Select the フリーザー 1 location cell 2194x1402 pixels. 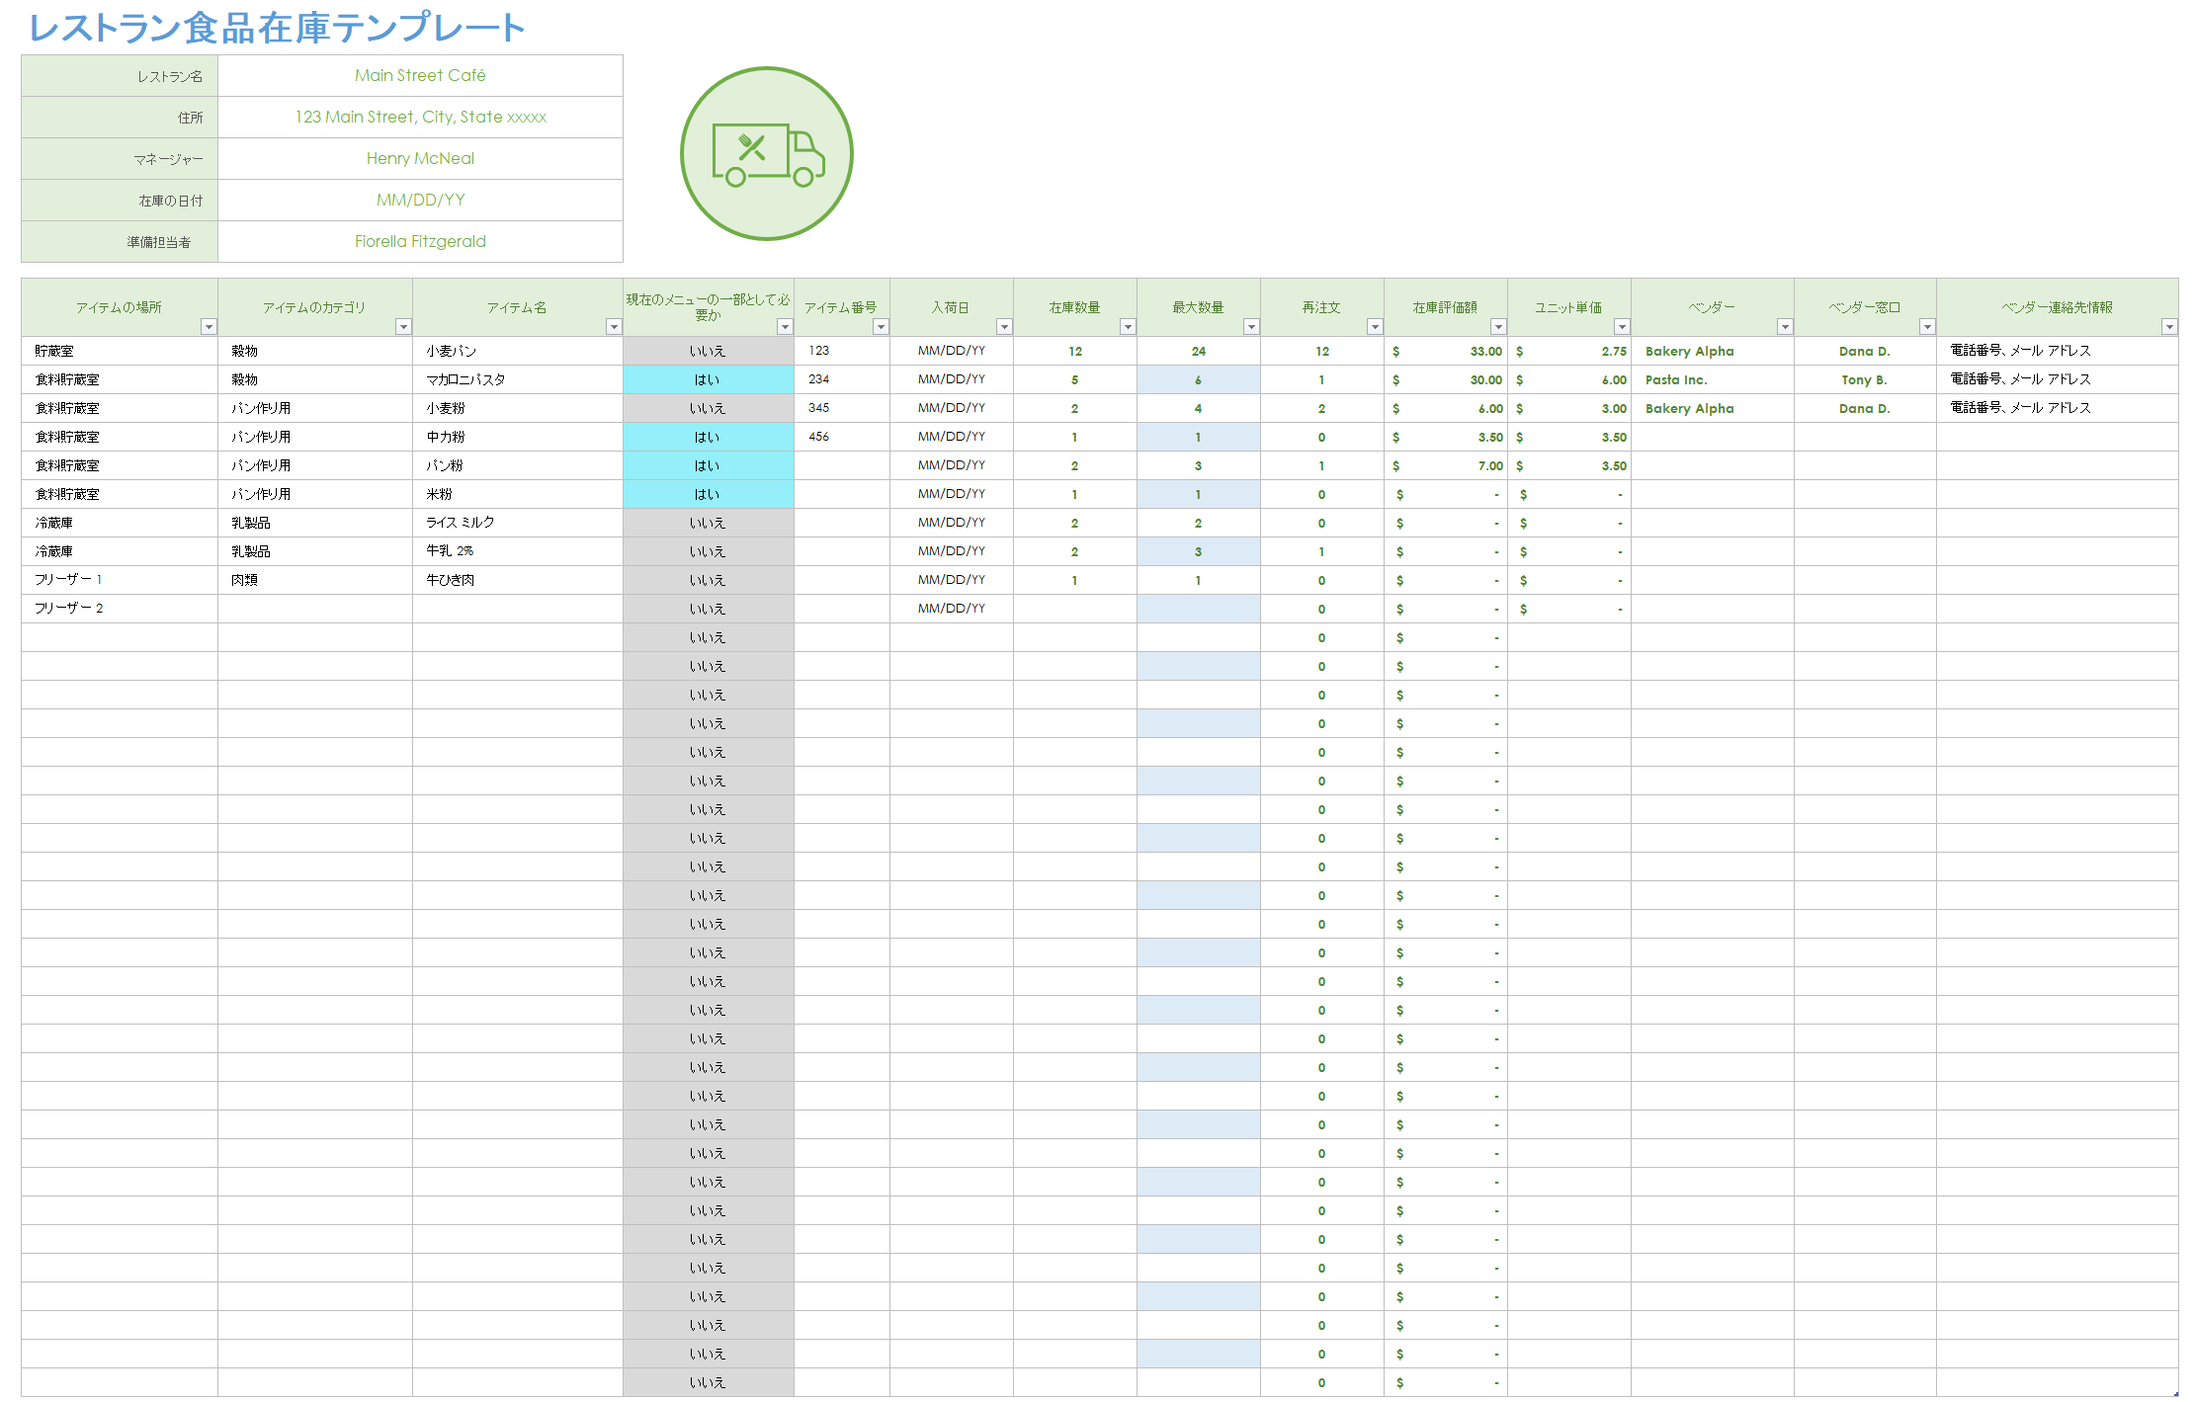[120, 580]
